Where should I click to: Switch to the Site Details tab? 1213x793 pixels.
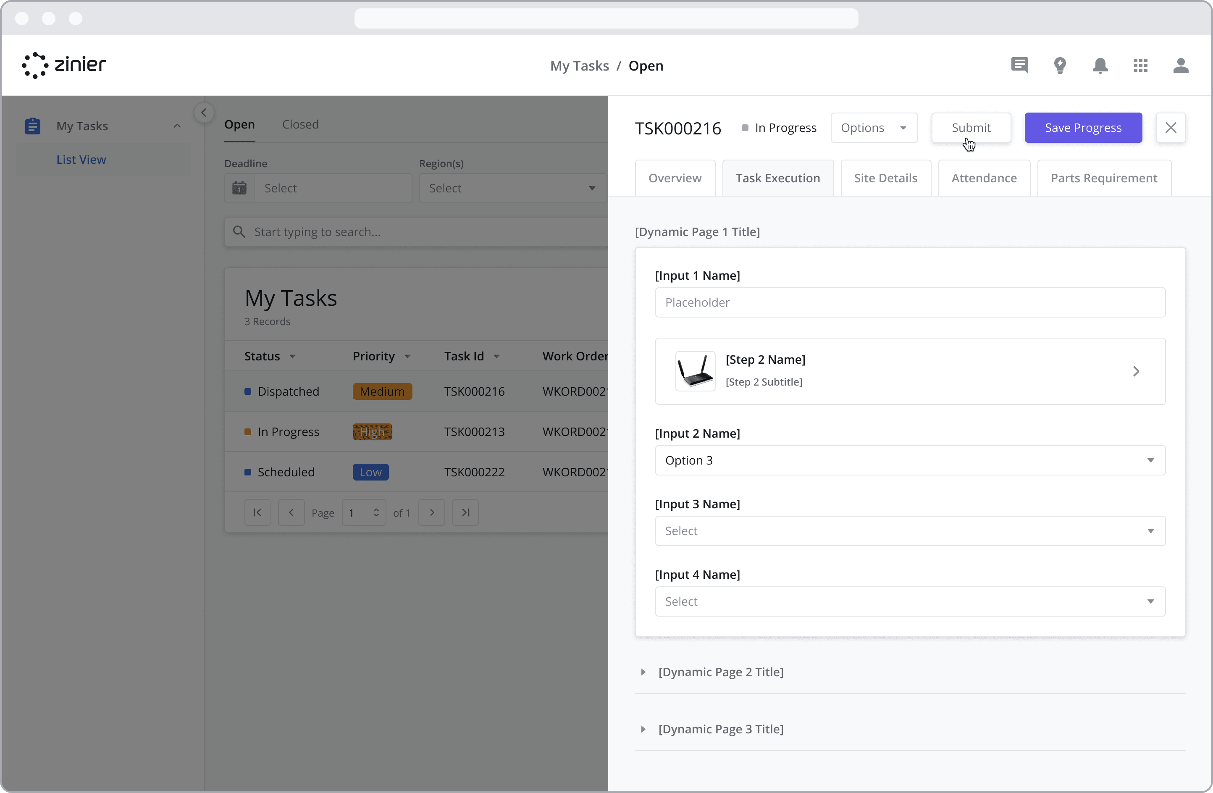click(x=886, y=178)
